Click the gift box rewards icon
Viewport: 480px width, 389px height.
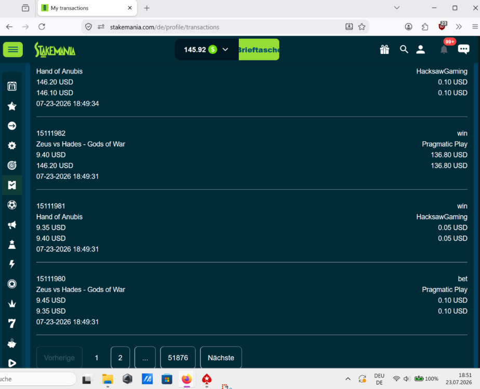click(x=384, y=49)
